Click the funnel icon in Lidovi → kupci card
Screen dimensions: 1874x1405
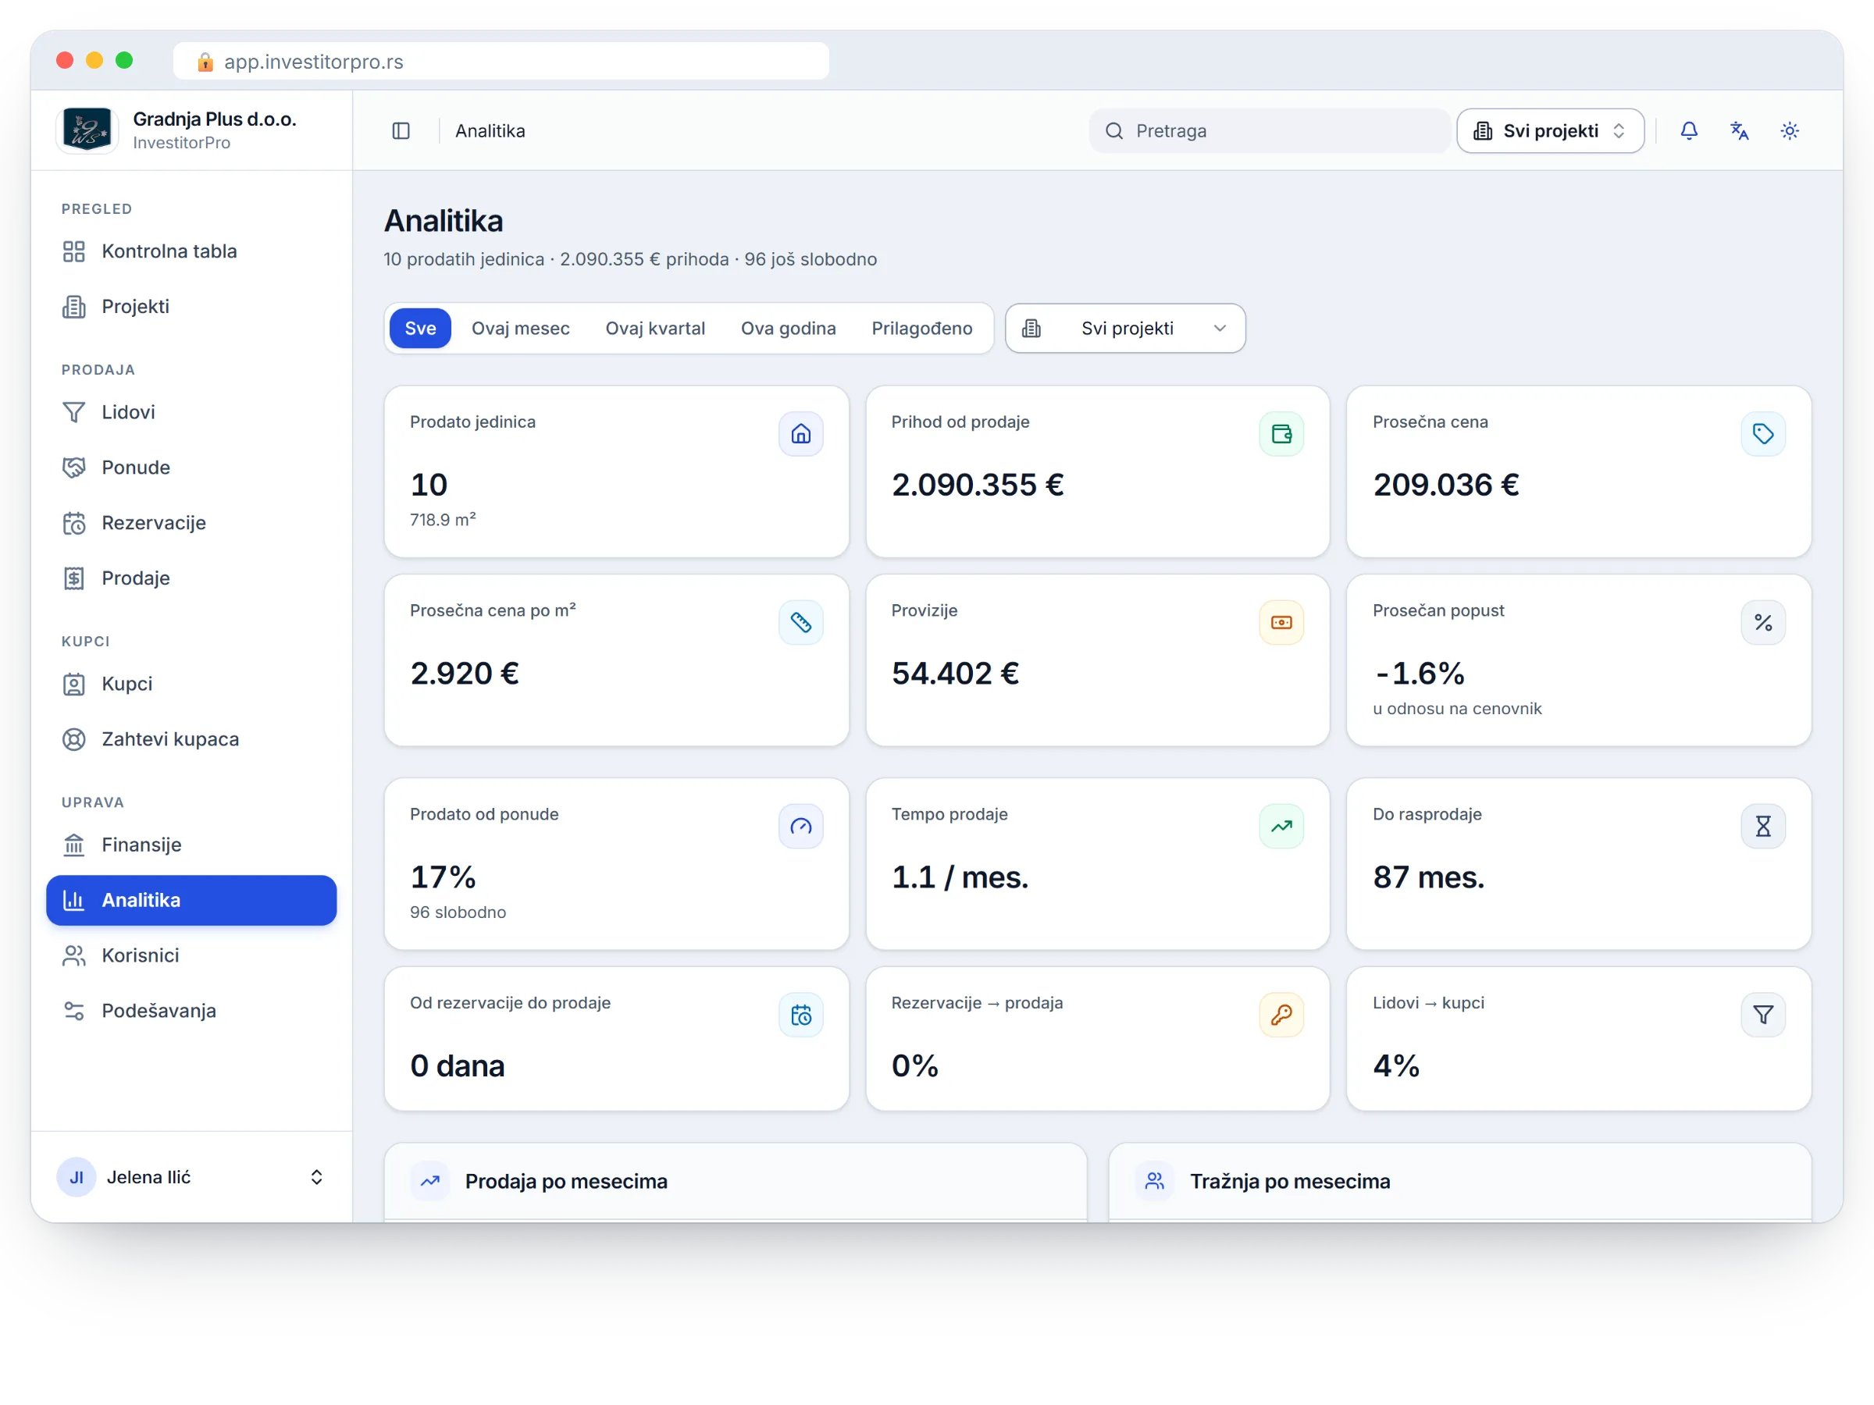point(1763,1015)
